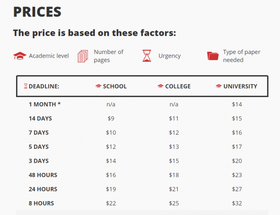The width and height of the screenshot is (280, 215).
Task: Click the graduation cap icon beside Academic level
Action: point(20,56)
